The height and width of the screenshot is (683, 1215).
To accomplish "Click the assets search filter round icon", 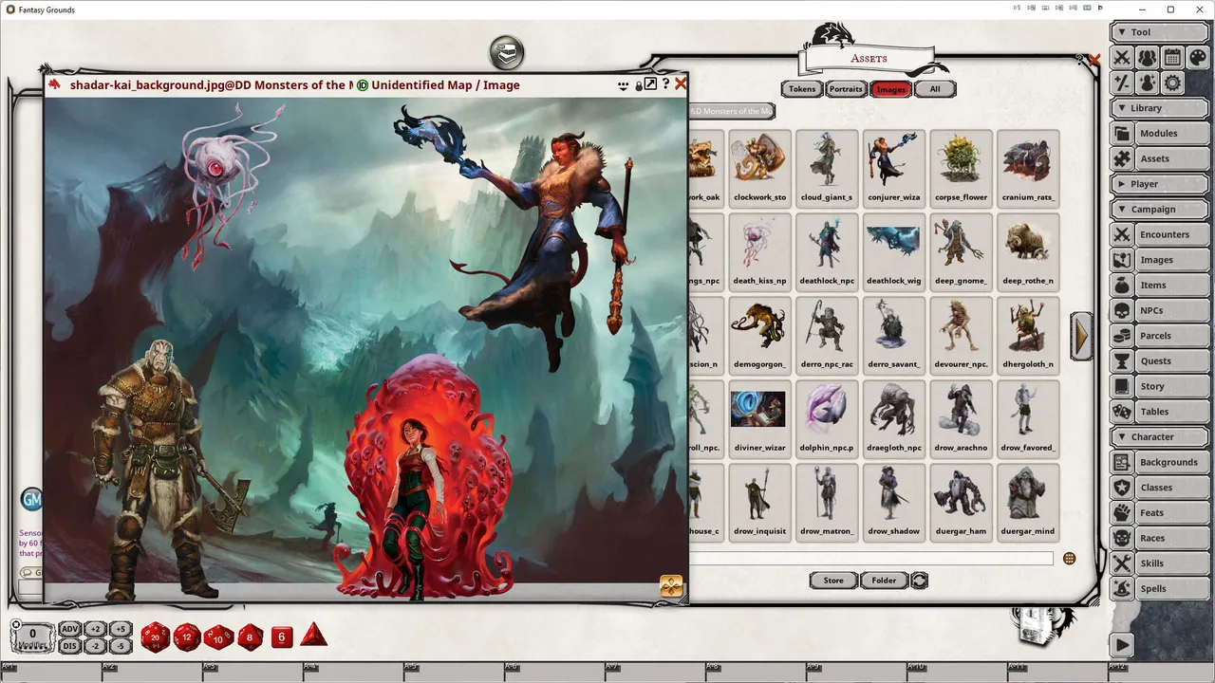I will pyautogui.click(x=1069, y=559).
